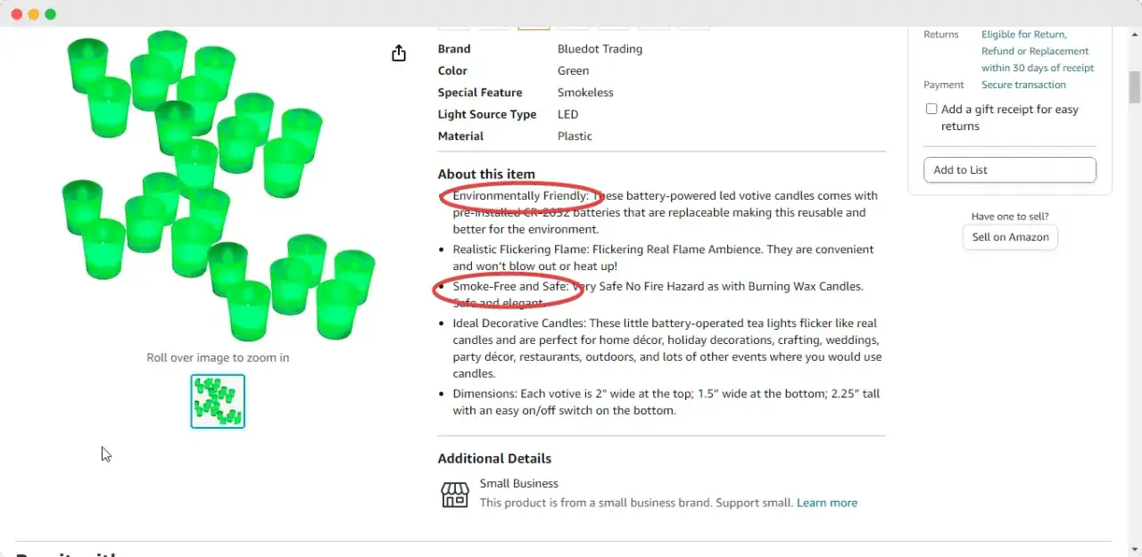The image size is (1142, 557).
Task: Click the Bluedot Trading brand name
Action: 600,49
